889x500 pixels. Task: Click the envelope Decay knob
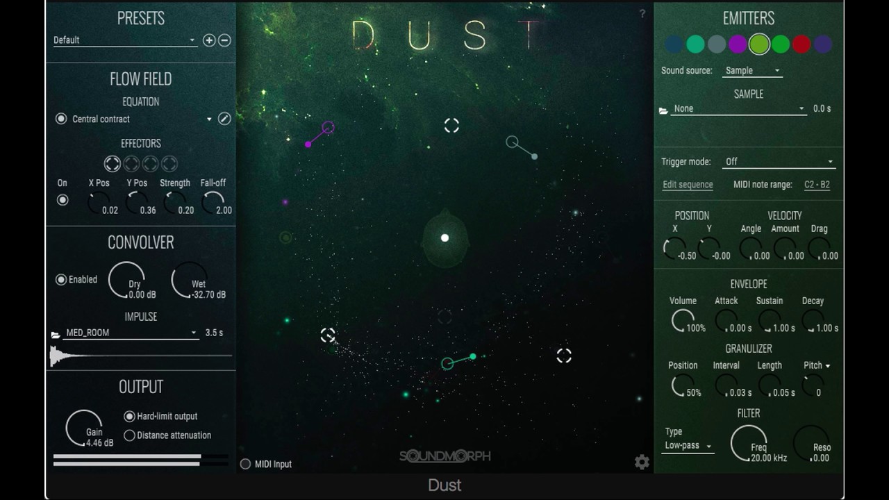tap(813, 321)
